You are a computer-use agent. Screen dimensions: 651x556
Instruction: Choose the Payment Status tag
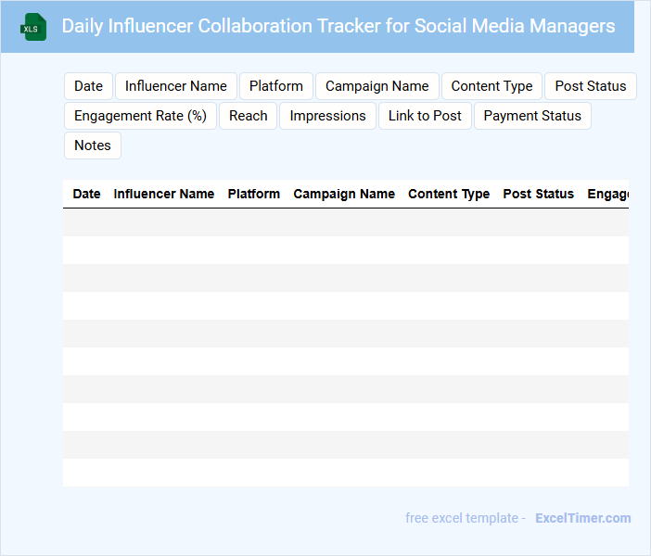point(532,116)
